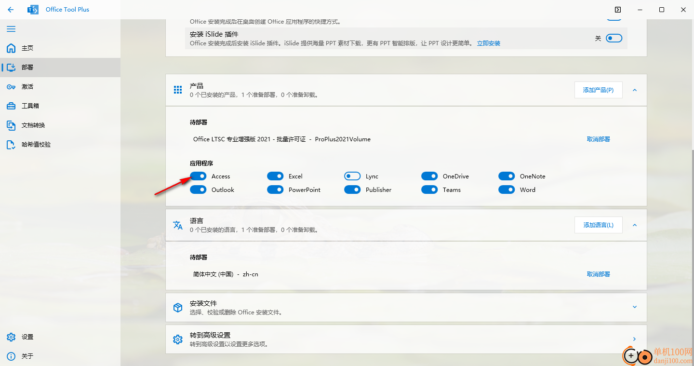
Task: Click 取消部署 for 简体中文 language
Action: tap(599, 274)
